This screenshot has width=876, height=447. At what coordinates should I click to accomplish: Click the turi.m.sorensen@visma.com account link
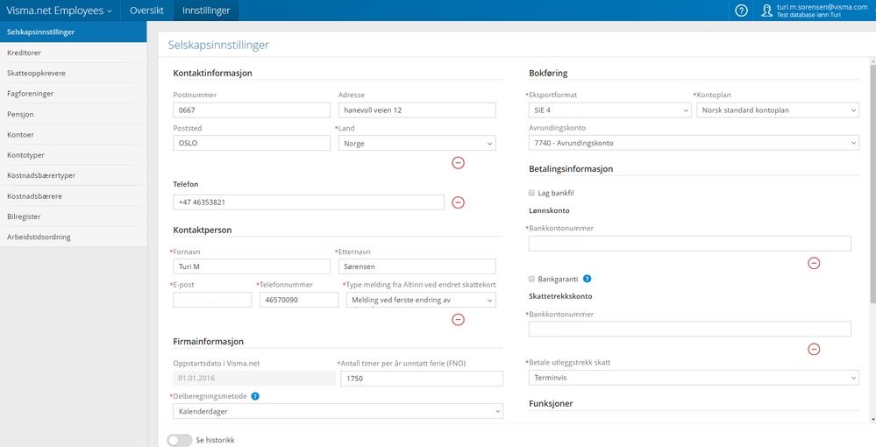[822, 7]
